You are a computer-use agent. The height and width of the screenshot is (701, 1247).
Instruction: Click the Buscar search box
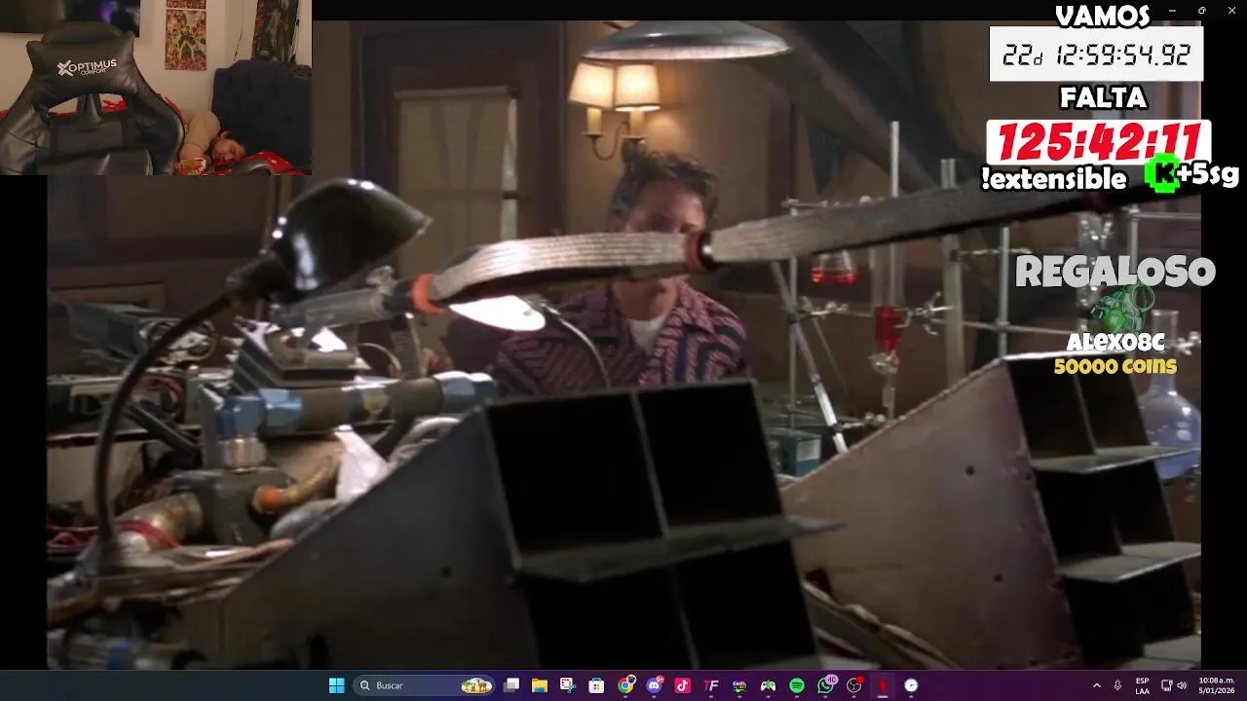click(x=424, y=685)
